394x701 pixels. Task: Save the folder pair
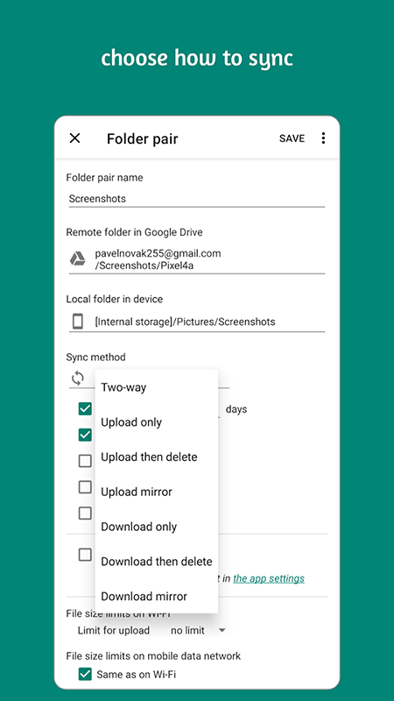(x=292, y=138)
